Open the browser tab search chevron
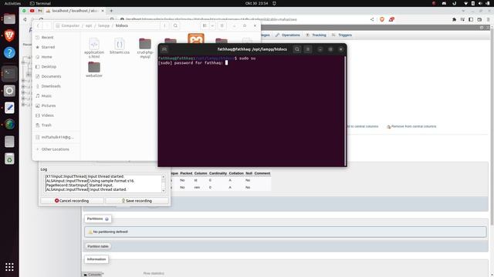 [x=463, y=11]
